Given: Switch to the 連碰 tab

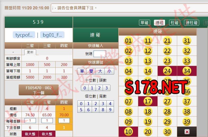Looking at the screenshot, I should (x=159, y=23).
